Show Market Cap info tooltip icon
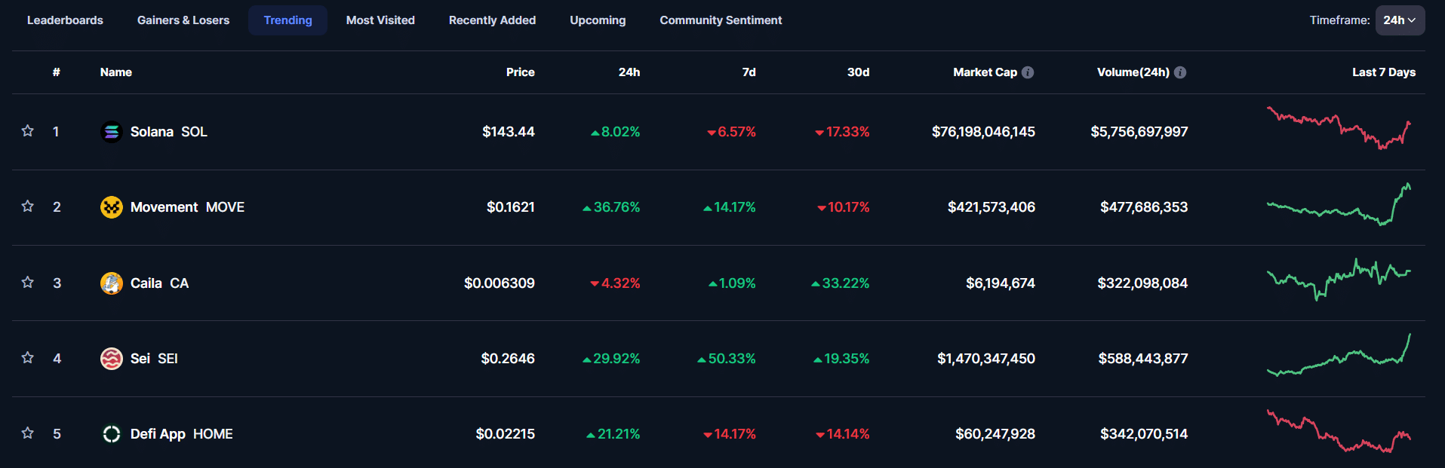 point(1028,72)
